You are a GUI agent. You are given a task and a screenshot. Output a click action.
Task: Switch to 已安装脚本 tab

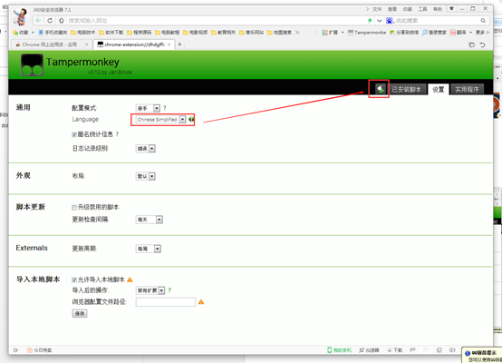tap(407, 90)
